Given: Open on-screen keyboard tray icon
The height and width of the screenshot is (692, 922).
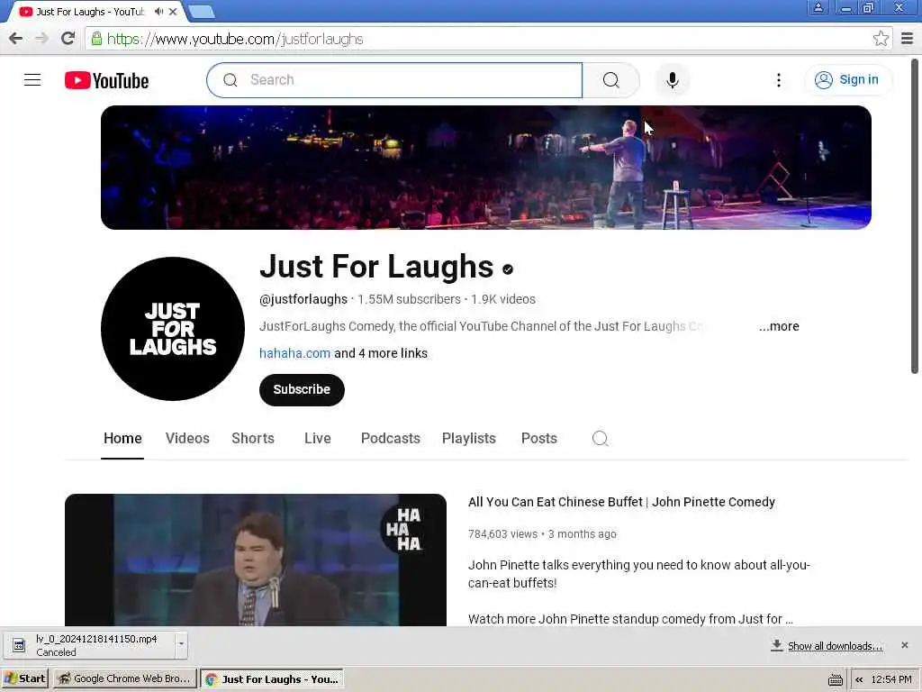Looking at the screenshot, I should 835,679.
